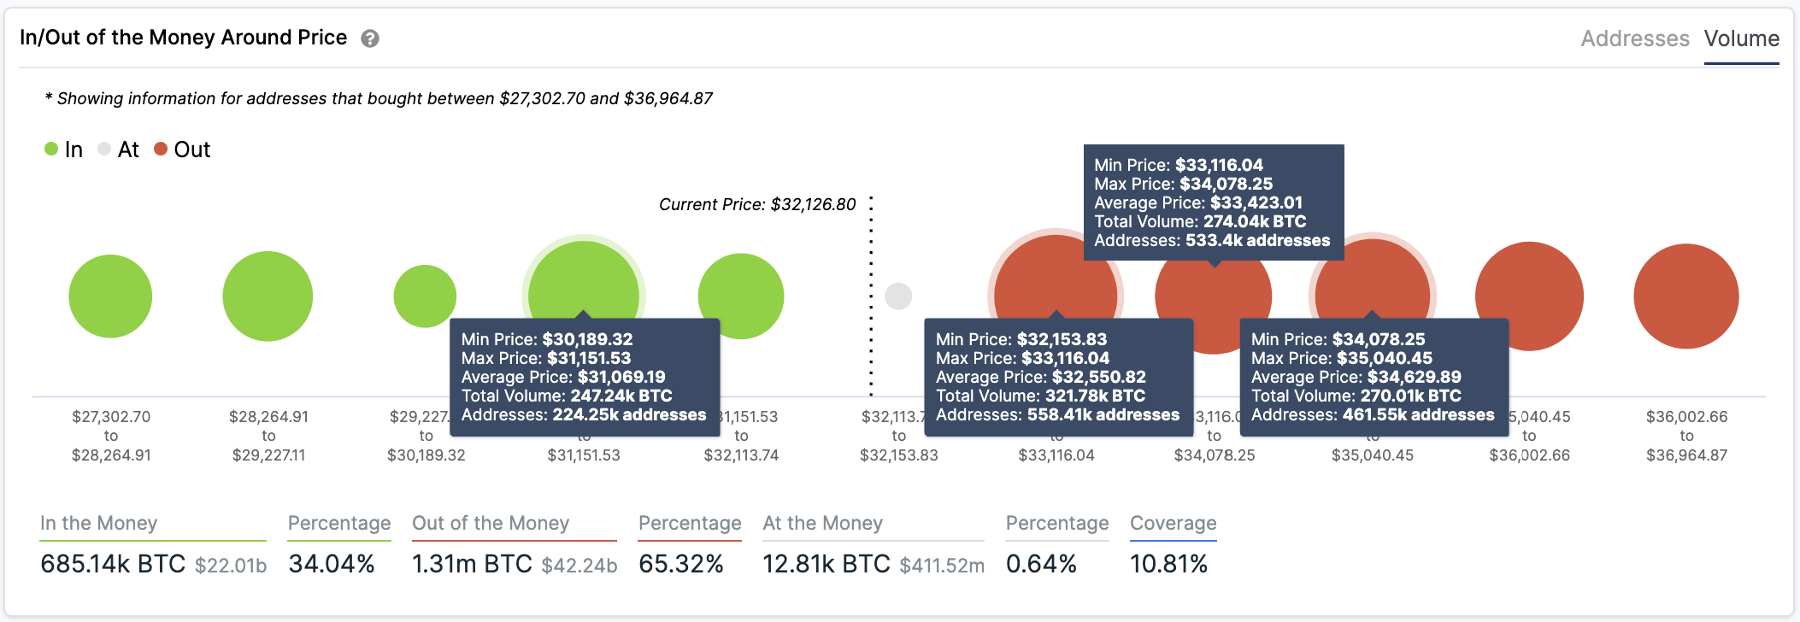This screenshot has height=622, width=1800.
Task: Click the In the Money heading
Action: 99,523
